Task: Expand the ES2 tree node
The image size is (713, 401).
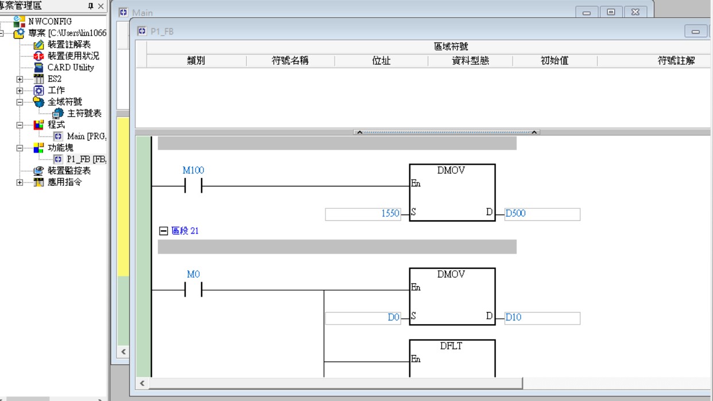Action: tap(20, 79)
